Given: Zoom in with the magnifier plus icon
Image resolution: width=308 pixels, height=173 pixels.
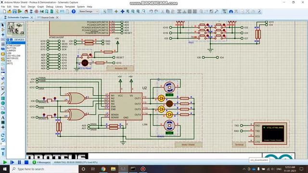Looking at the screenshot, I should 128,12.
